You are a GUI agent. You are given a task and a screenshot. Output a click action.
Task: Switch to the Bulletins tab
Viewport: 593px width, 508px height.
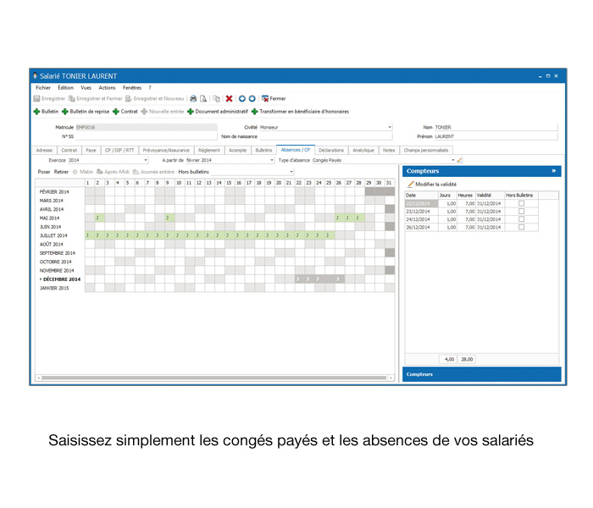point(263,151)
